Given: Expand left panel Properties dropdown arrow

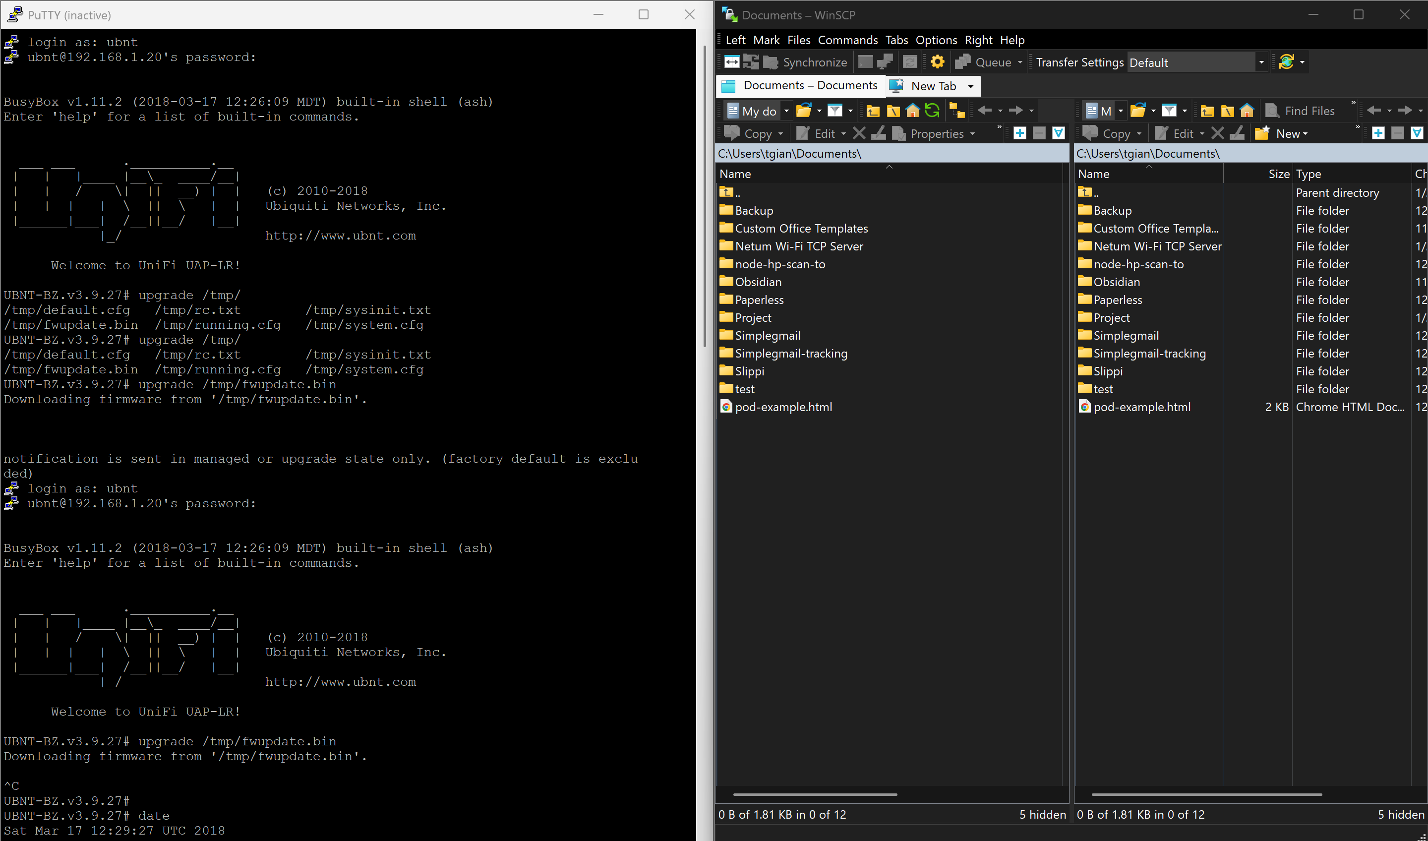Looking at the screenshot, I should coord(972,134).
